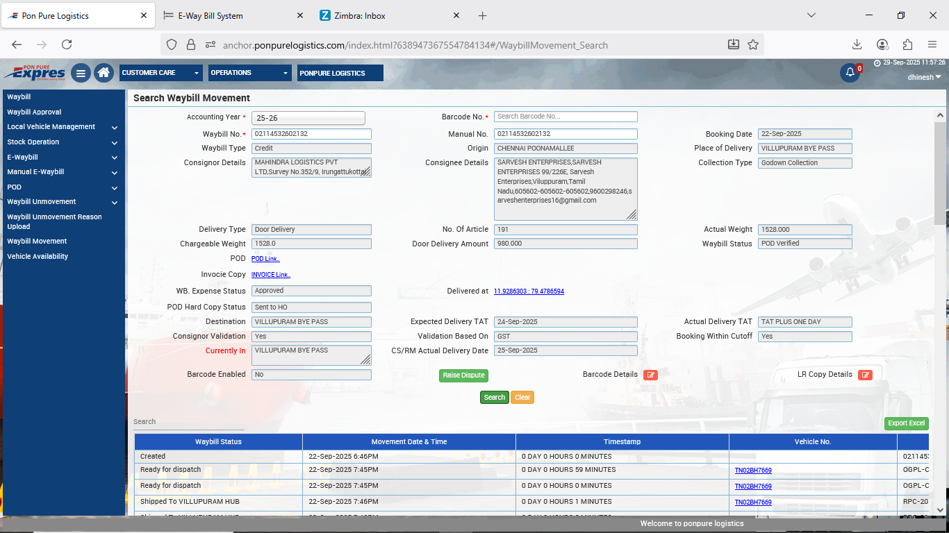This screenshot has width=949, height=533.
Task: Open the hamburger menu icon
Action: pos(81,73)
